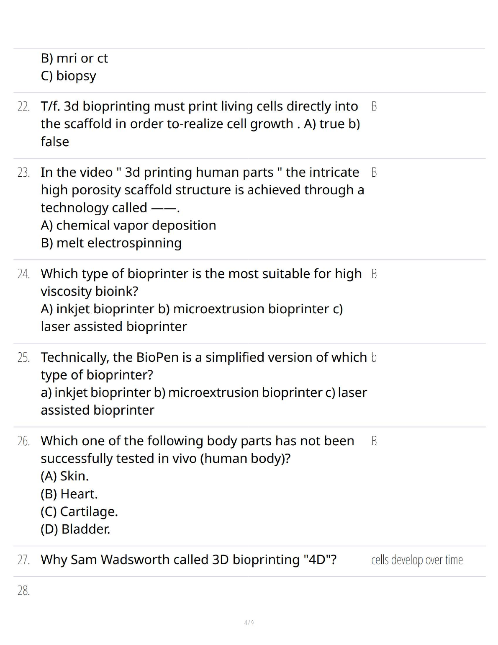
Task: Click the "cells develop over time" answer
Action: pyautogui.click(x=417, y=560)
